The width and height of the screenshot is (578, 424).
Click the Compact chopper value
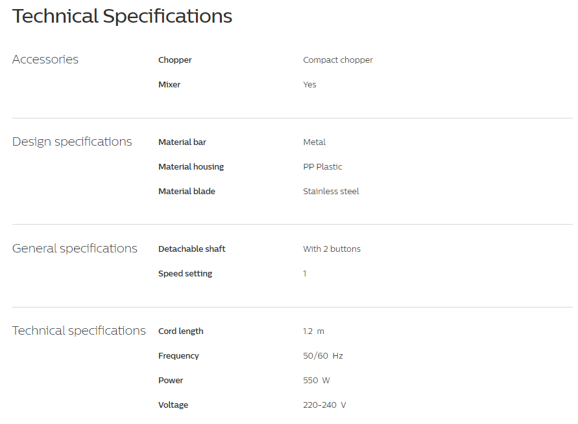pyautogui.click(x=338, y=60)
